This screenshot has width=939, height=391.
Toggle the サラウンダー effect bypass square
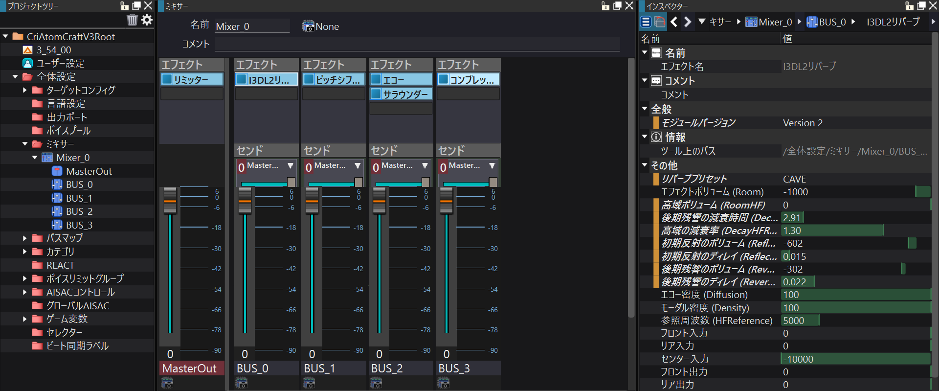pyautogui.click(x=376, y=93)
